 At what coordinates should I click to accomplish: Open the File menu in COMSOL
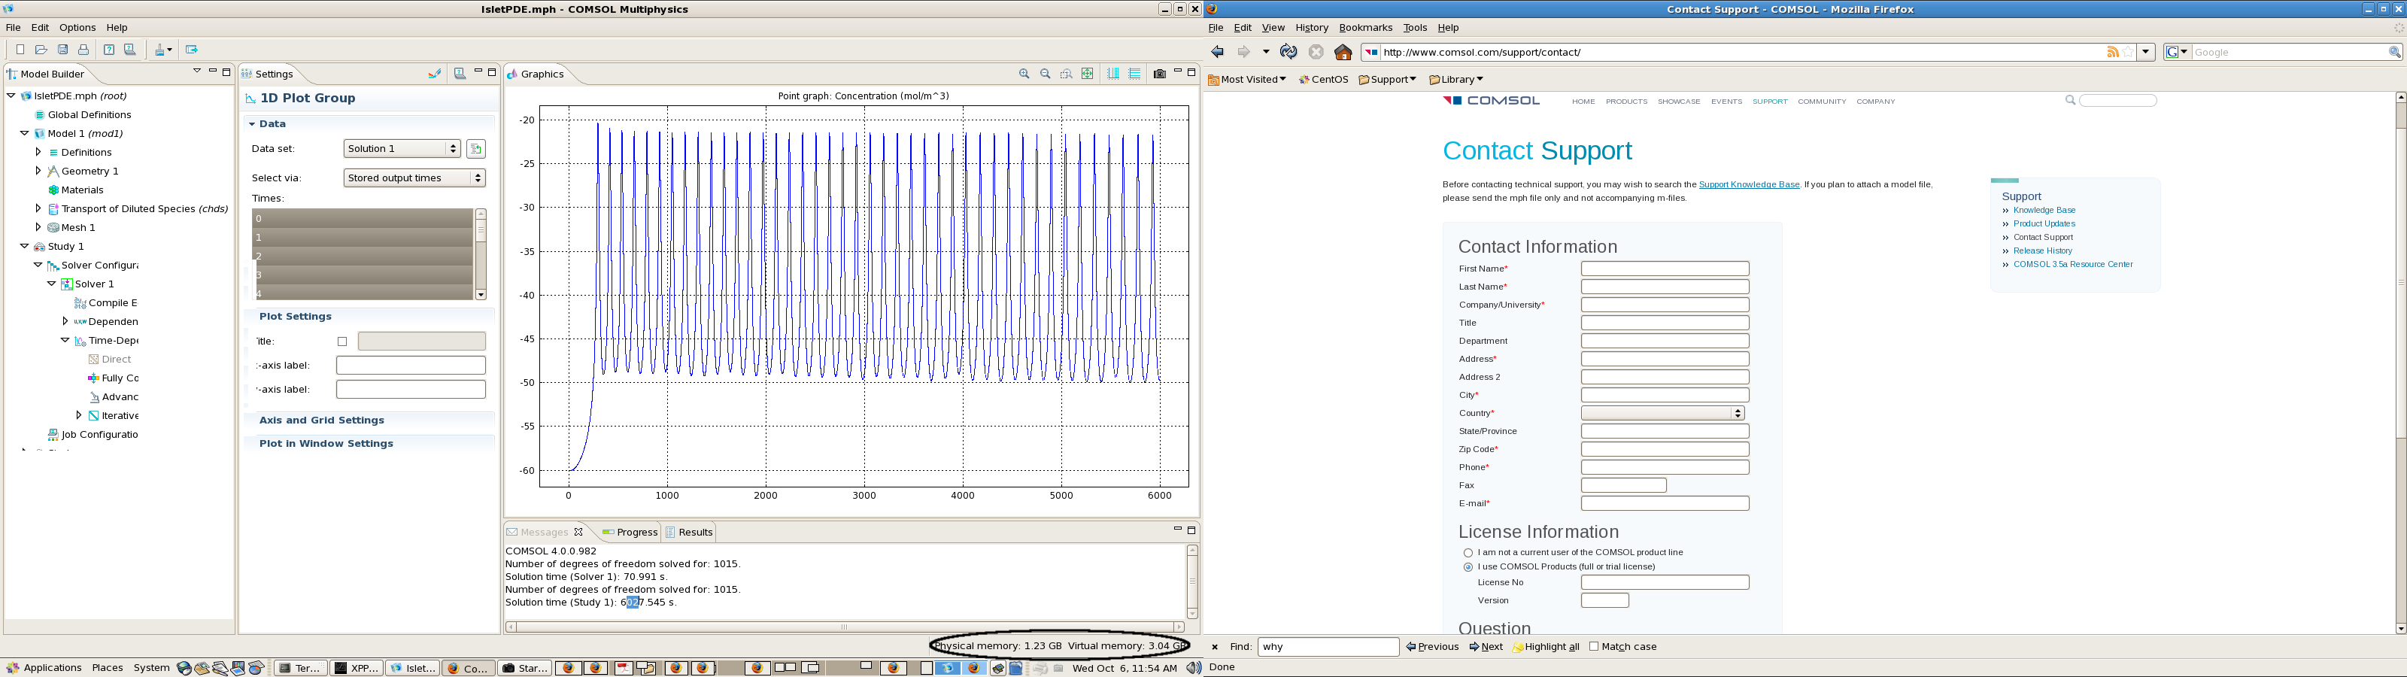click(x=14, y=28)
